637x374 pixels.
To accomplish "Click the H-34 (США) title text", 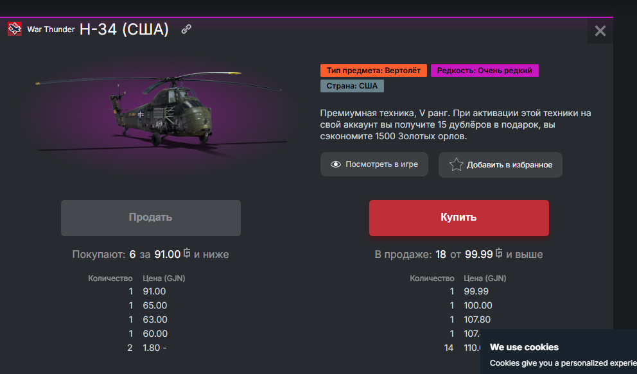I will (124, 30).
